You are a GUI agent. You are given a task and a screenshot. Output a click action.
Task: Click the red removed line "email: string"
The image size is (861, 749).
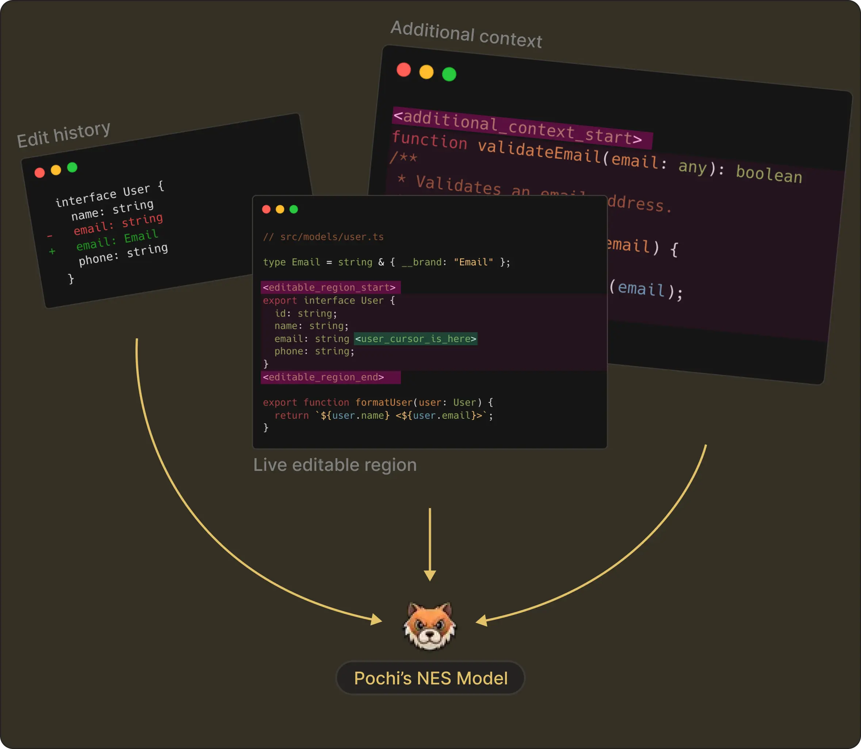click(118, 224)
